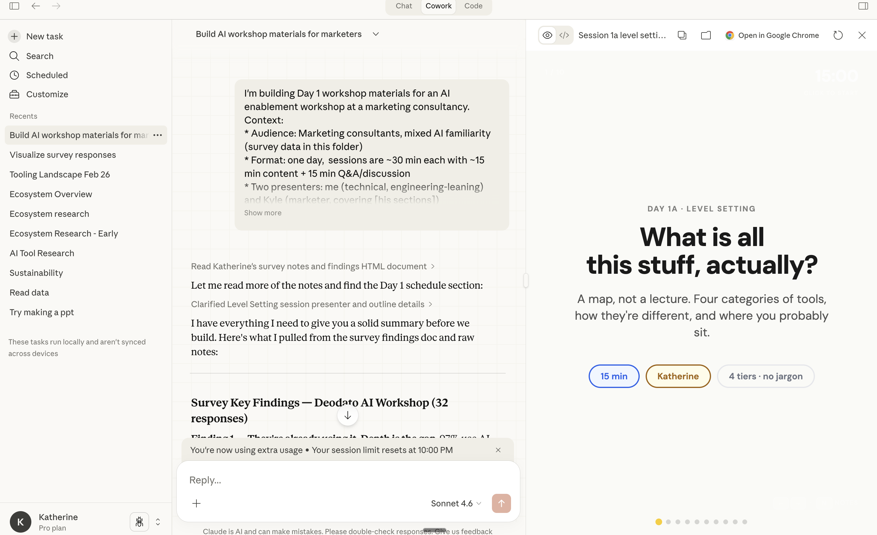The image size is (877, 535).
Task: Click Show more on user message
Action: 263,213
